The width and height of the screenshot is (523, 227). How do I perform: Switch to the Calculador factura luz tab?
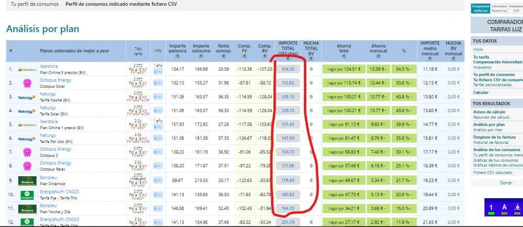499,9
